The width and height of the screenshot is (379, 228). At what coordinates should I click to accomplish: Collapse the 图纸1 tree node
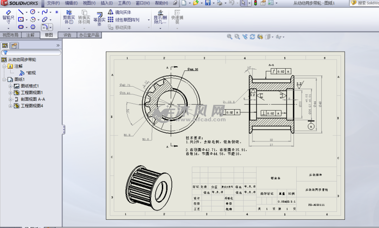(x=4, y=79)
